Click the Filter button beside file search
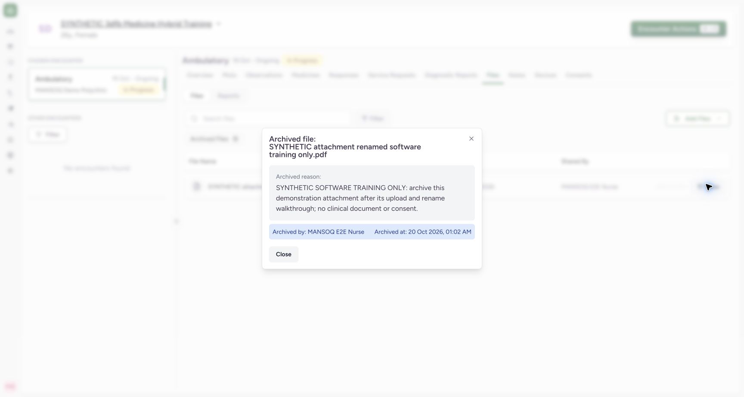The width and height of the screenshot is (744, 397). coord(372,119)
